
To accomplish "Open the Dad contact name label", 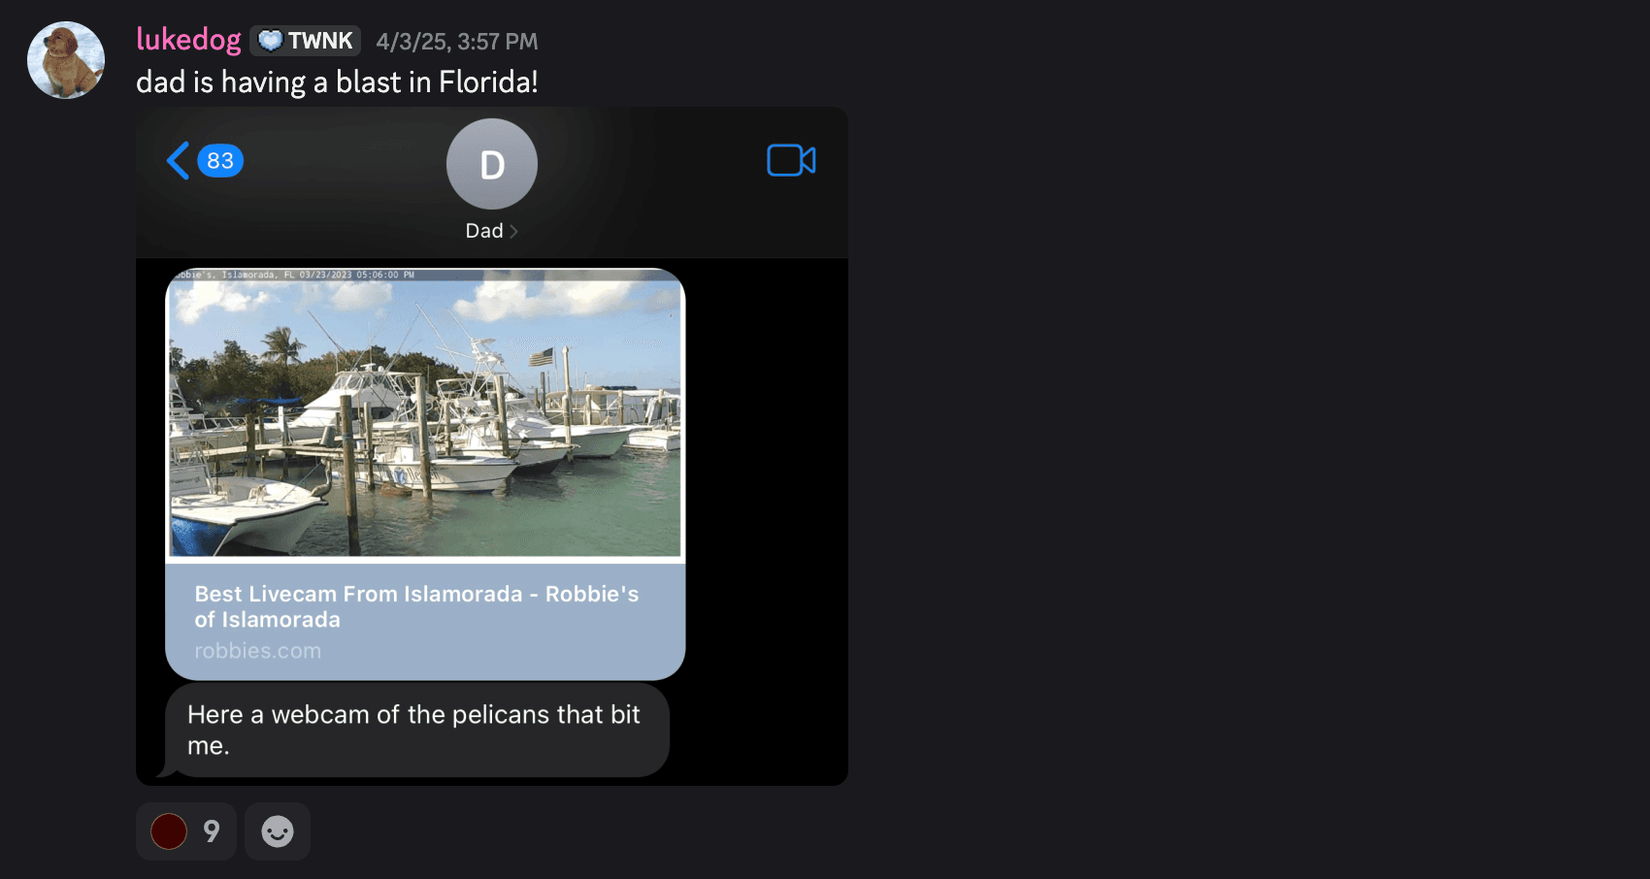I will tap(484, 231).
